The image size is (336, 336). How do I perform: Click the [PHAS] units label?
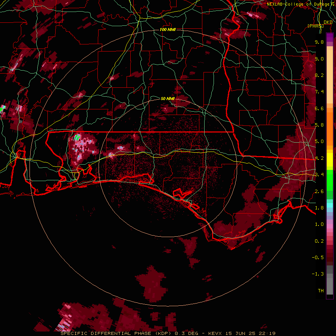pos(315,26)
